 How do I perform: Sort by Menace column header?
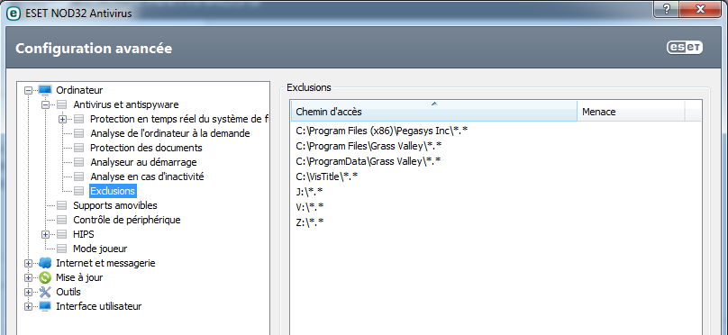point(631,112)
